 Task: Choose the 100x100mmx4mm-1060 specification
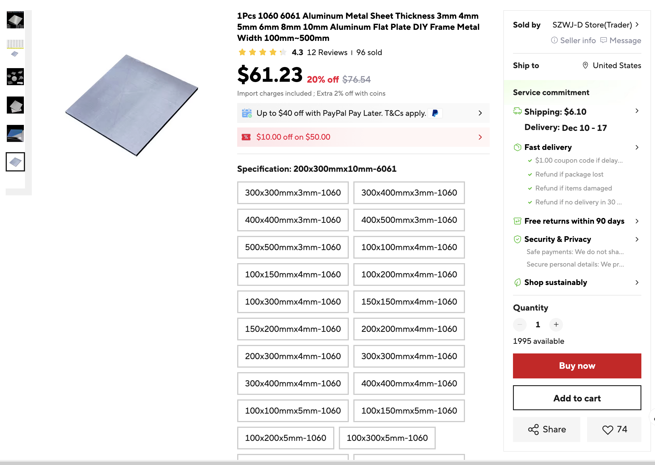click(x=409, y=247)
